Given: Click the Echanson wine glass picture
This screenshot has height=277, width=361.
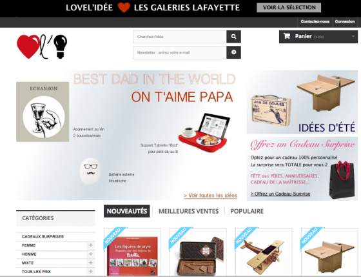Looking at the screenshot, I should pos(43,112).
